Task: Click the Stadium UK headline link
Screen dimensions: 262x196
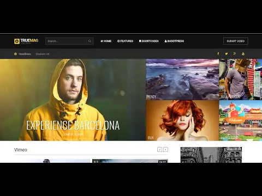Action: pyautogui.click(x=43, y=54)
